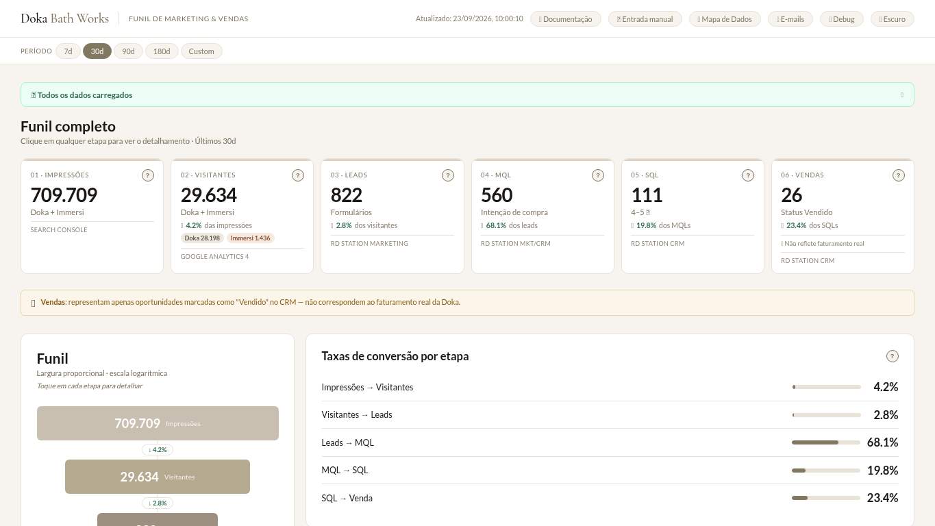This screenshot has height=526, width=935.
Task: Click the Doka Bath Works logo
Action: 65,18
